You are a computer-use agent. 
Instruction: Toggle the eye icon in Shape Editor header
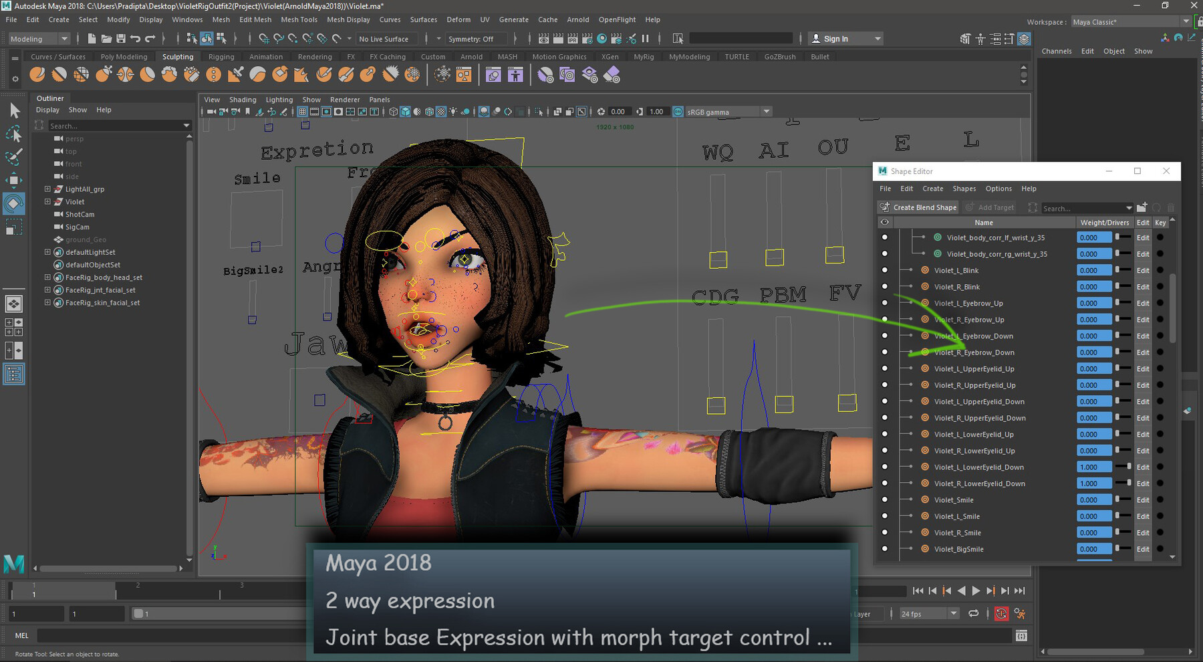885,222
